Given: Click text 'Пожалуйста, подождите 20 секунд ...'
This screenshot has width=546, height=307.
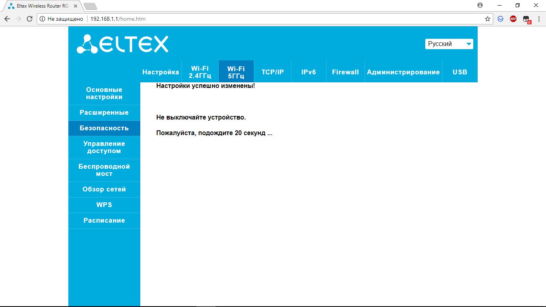Looking at the screenshot, I should (x=214, y=133).
